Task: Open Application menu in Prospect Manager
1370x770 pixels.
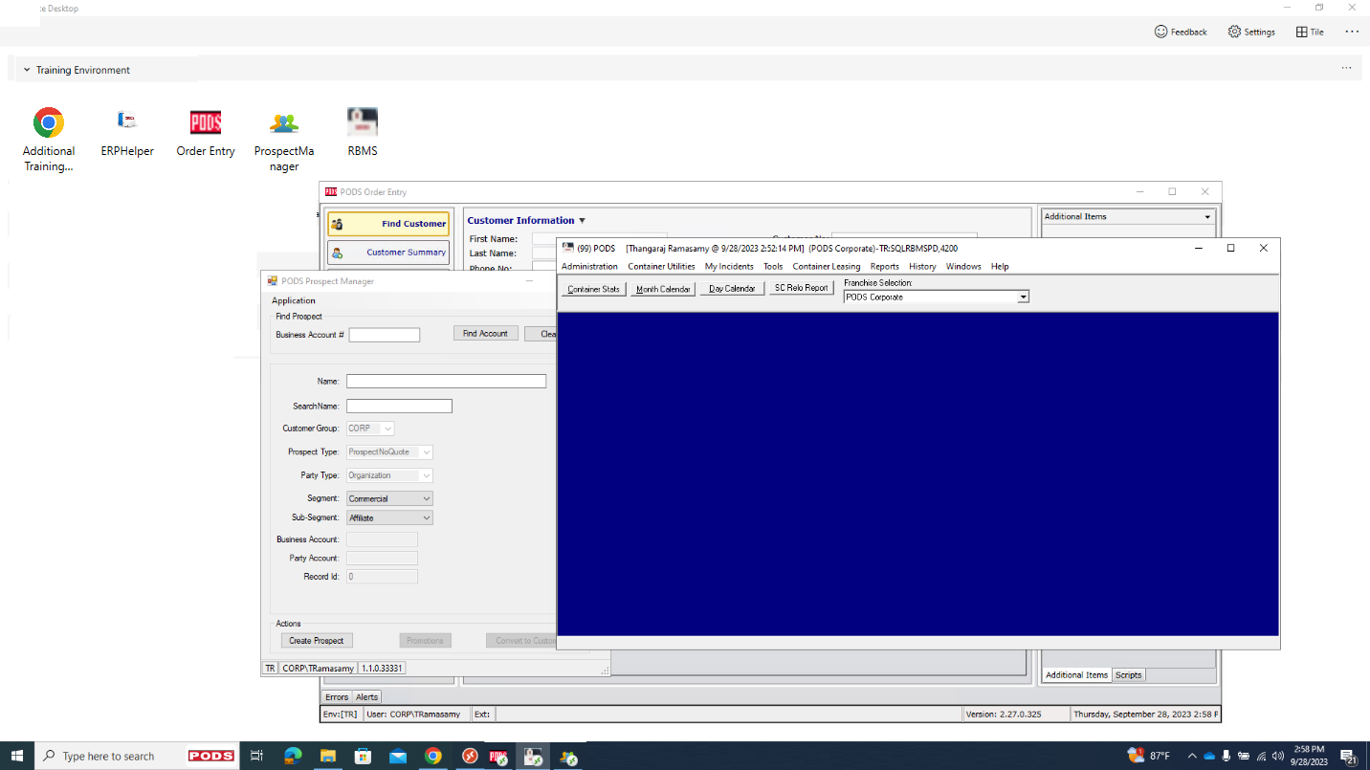Action: 294,300
